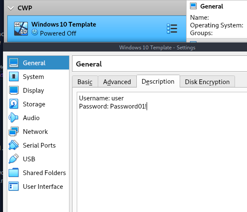The height and width of the screenshot is (212, 247).
Task: Click the Display monitor icon
Action: (14, 90)
